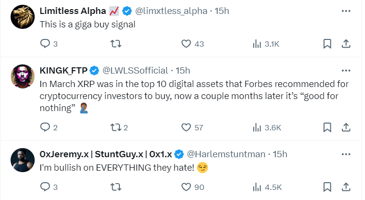The height and width of the screenshot is (200, 365).
Task: Reply to Limitless Alpha's tweet
Action: tap(45, 44)
